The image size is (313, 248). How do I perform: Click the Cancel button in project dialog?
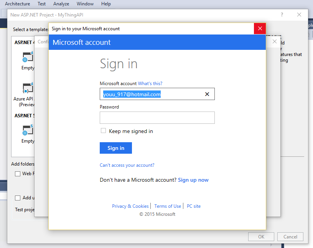tap(290, 237)
